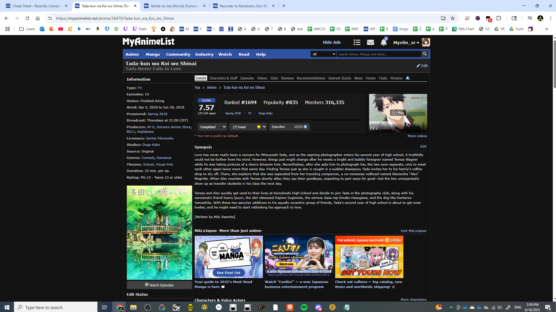Open the Romance genre link

coord(164,158)
